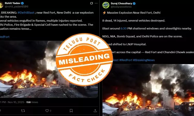Open the #DelhiBlast hashtag link
The width and height of the screenshot is (194, 116).
pos(26,13)
